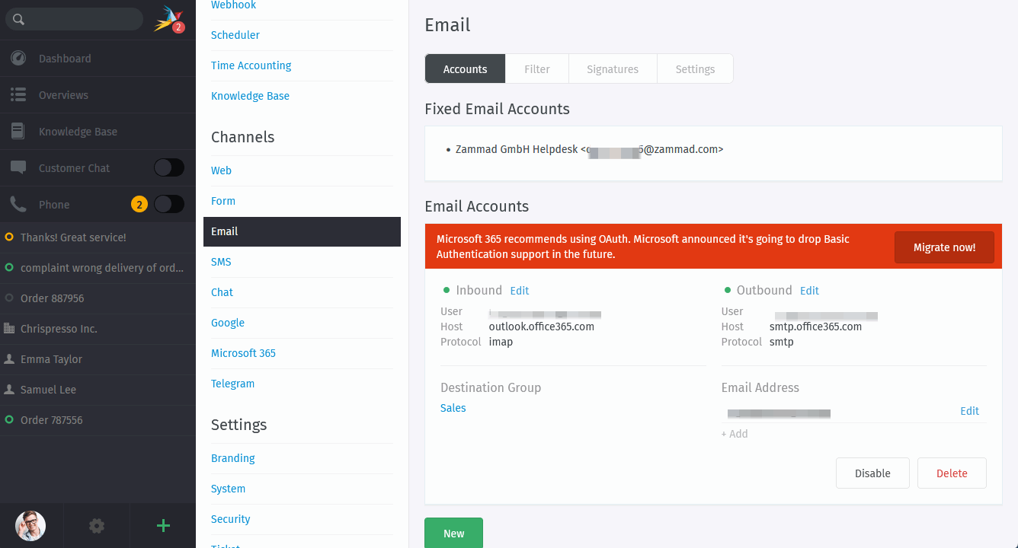Open Dashboard in the sidebar

tap(98, 59)
